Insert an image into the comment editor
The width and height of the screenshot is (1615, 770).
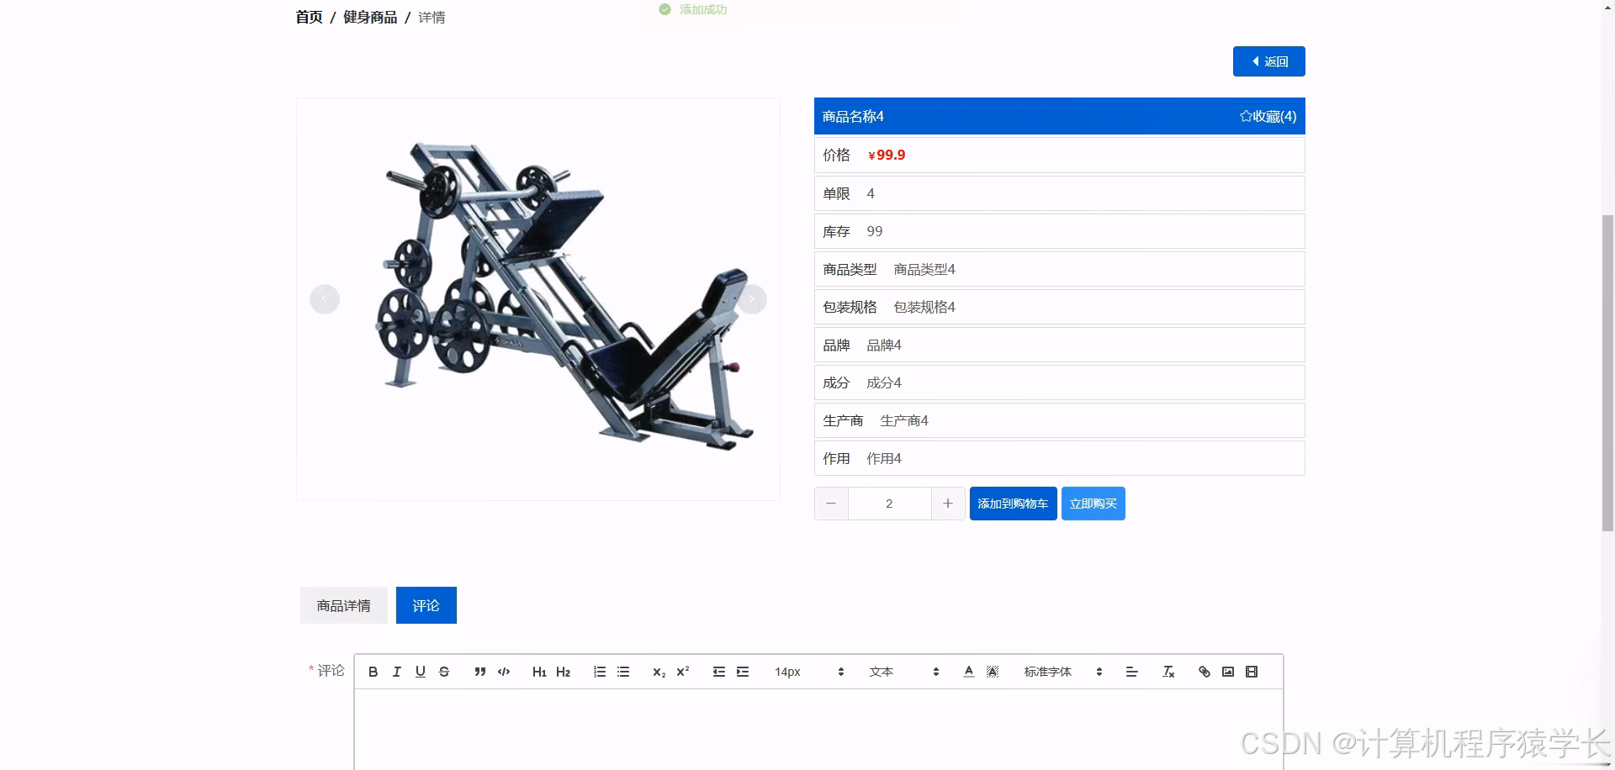1227,672
